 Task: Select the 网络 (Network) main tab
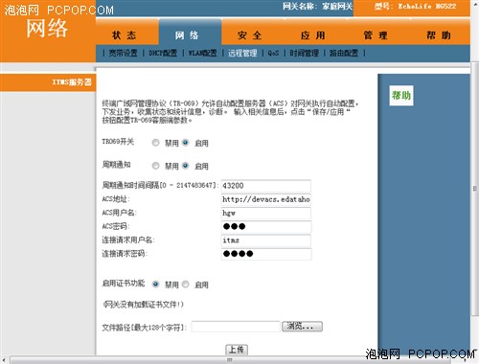pyautogui.click(x=190, y=33)
